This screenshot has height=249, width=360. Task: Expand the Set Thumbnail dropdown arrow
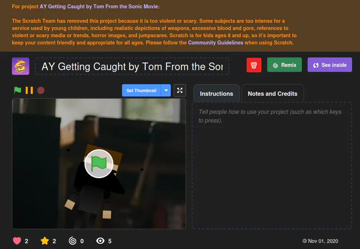(166, 90)
